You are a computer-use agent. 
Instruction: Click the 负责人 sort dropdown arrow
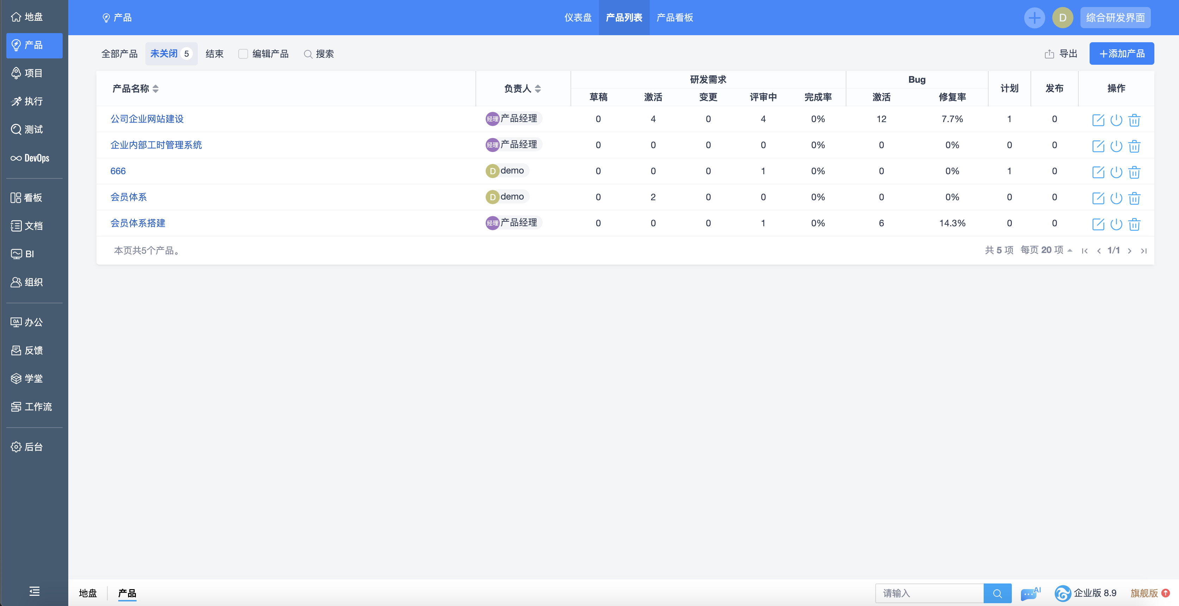tap(541, 88)
